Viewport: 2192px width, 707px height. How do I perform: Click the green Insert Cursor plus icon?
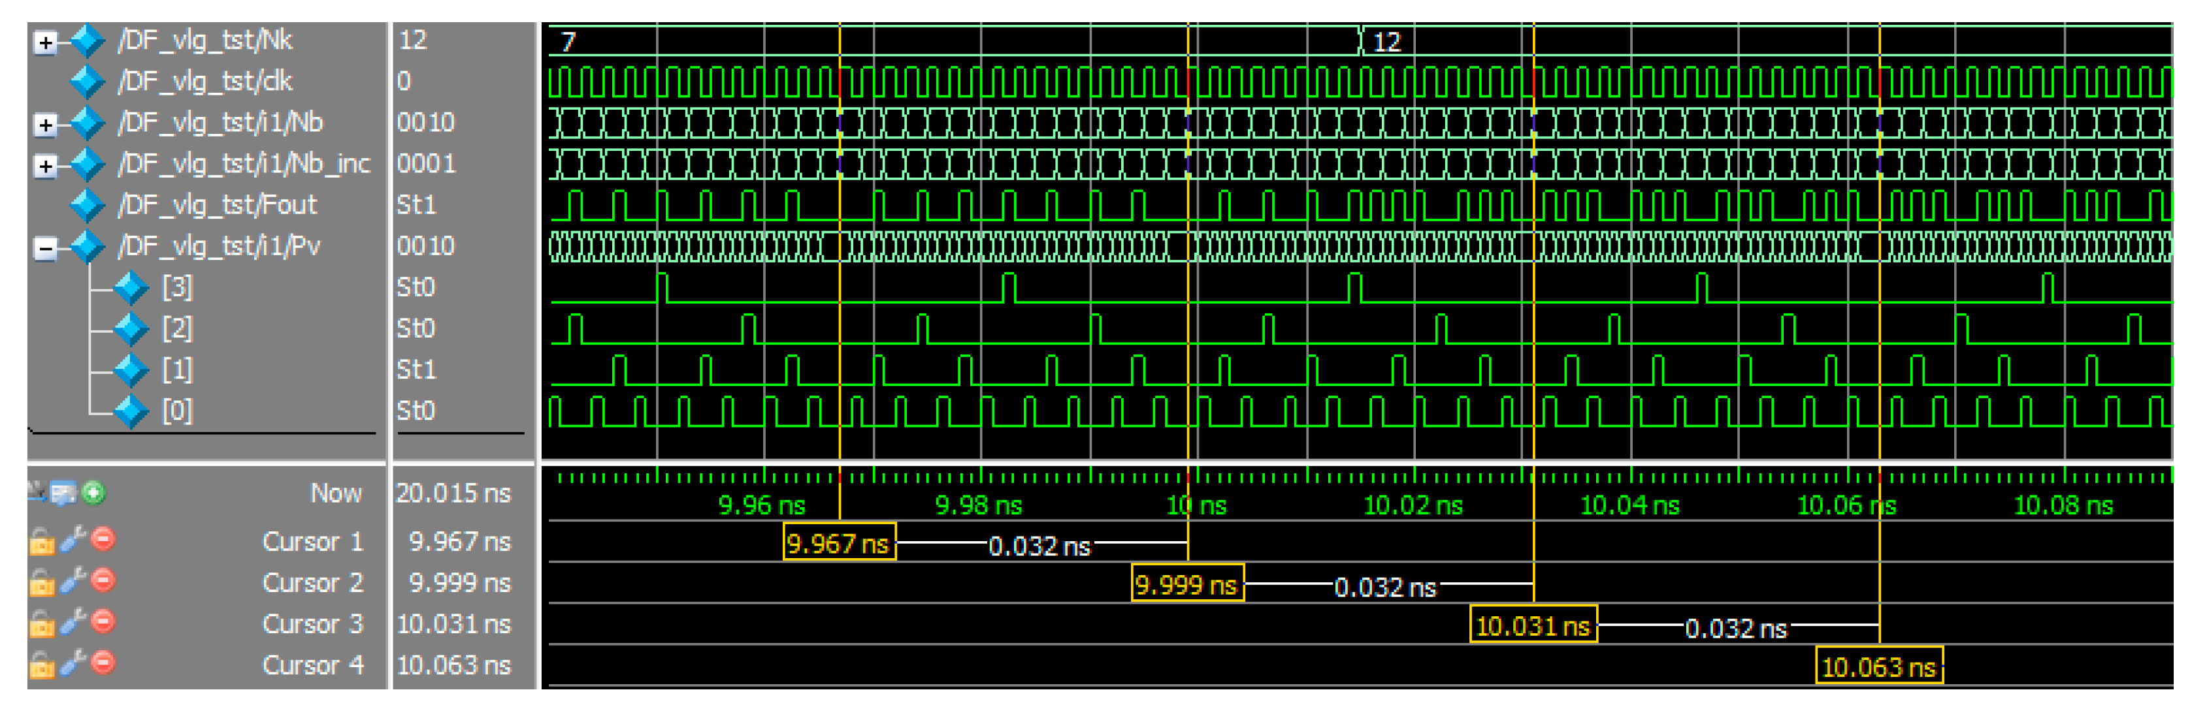(95, 492)
